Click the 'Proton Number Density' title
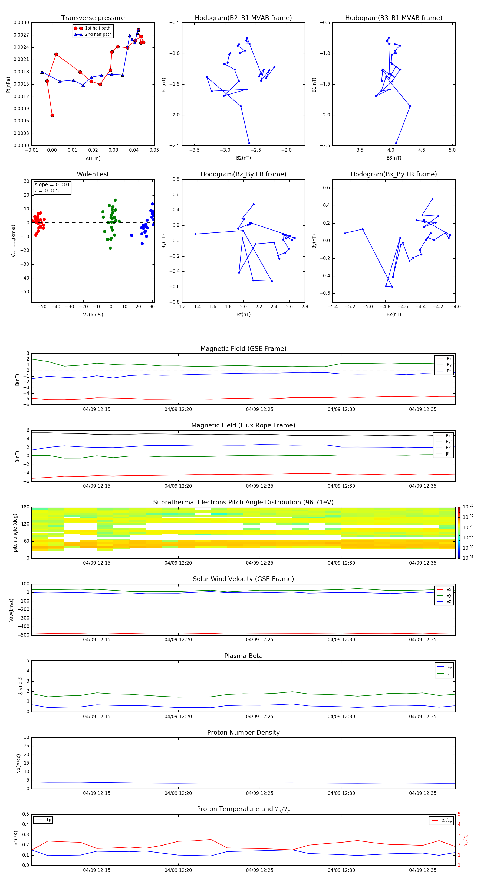 point(243,733)
